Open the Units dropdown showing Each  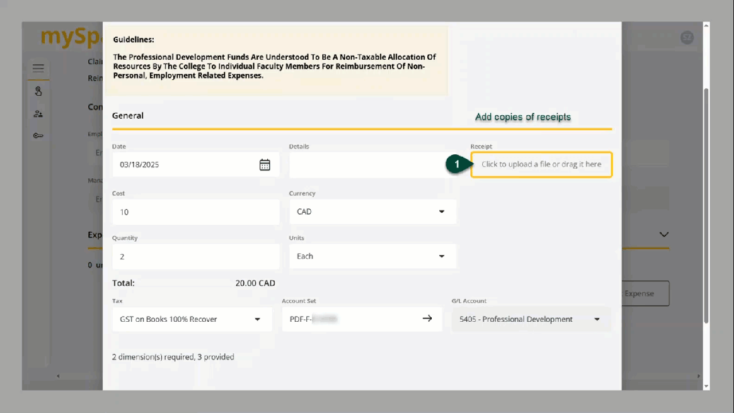tap(373, 256)
